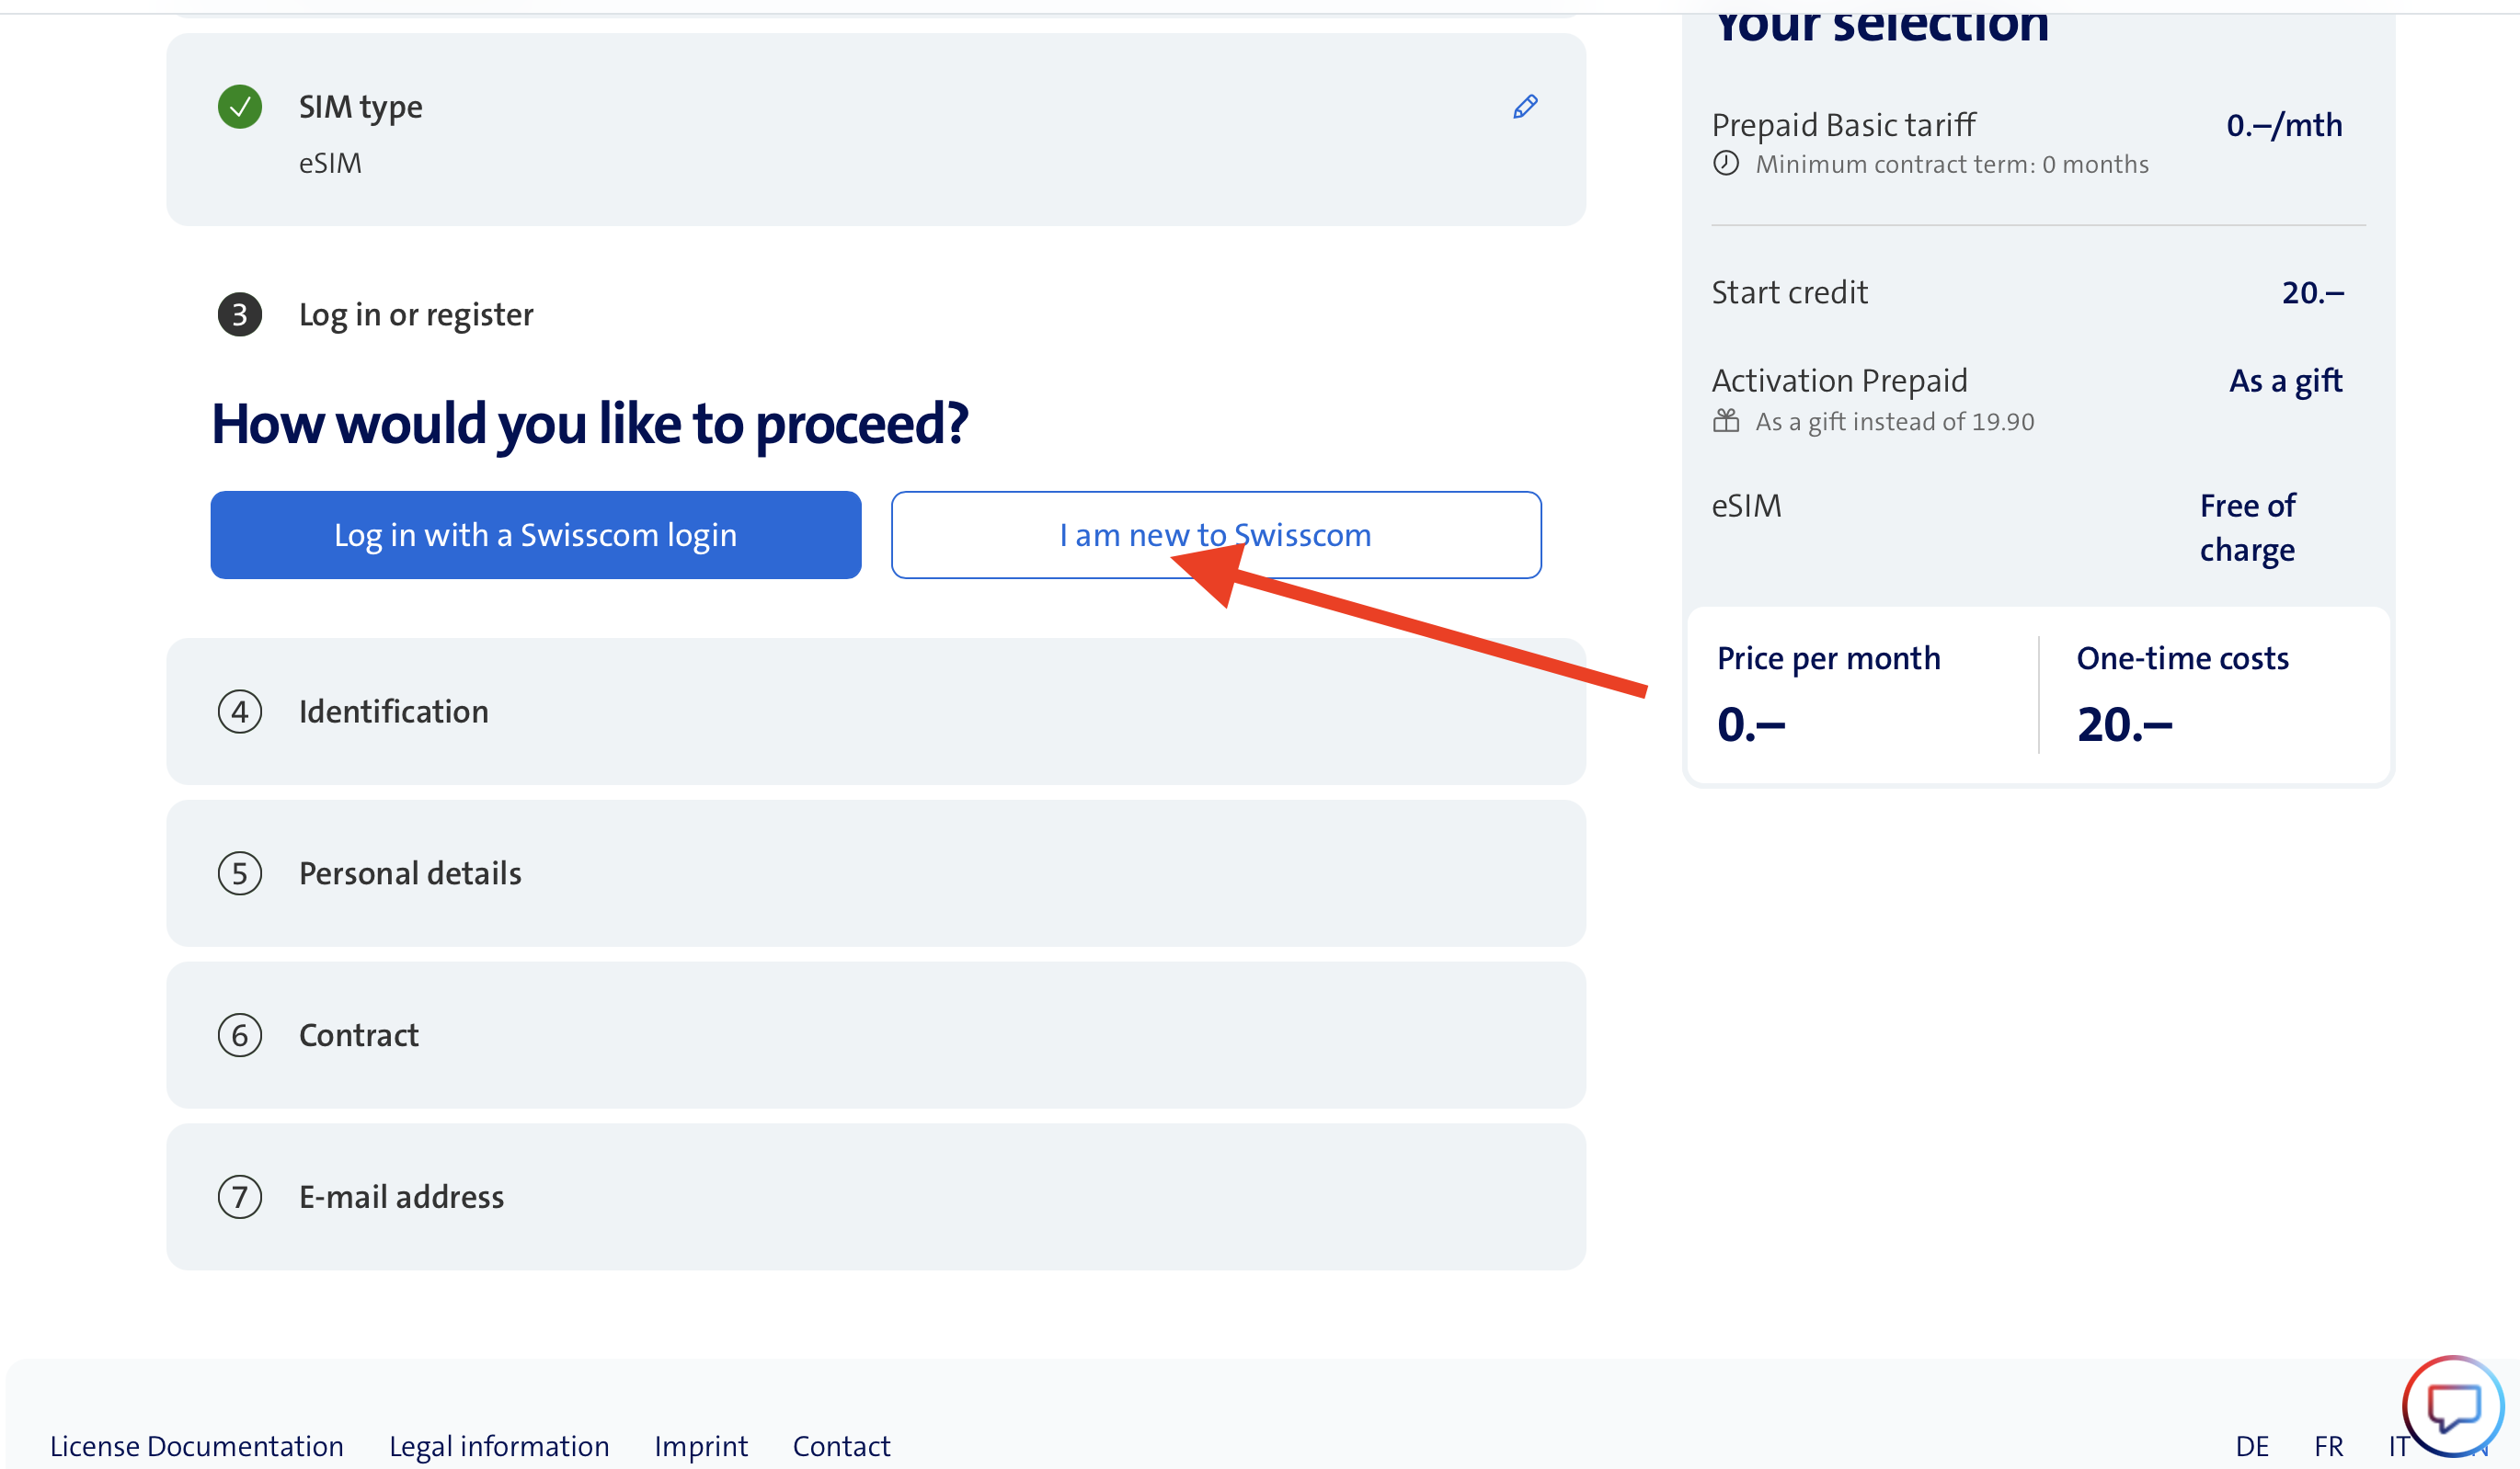Open the Contact footer link
This screenshot has width=2520, height=1469.
[841, 1445]
